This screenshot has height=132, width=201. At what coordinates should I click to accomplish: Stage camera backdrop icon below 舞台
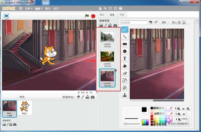(15, 124)
